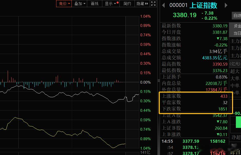Click the 指数涨幅 value -0.22%
The height and width of the screenshot is (155, 241).
tap(221, 45)
